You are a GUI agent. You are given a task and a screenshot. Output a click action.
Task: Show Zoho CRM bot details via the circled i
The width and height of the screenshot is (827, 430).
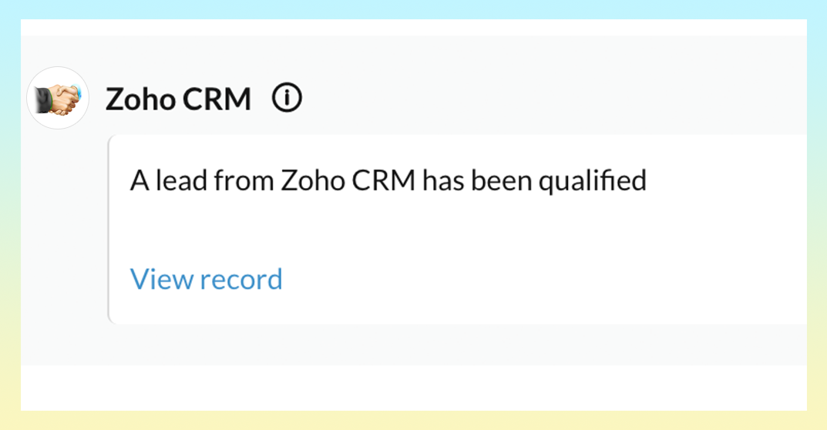pyautogui.click(x=287, y=98)
